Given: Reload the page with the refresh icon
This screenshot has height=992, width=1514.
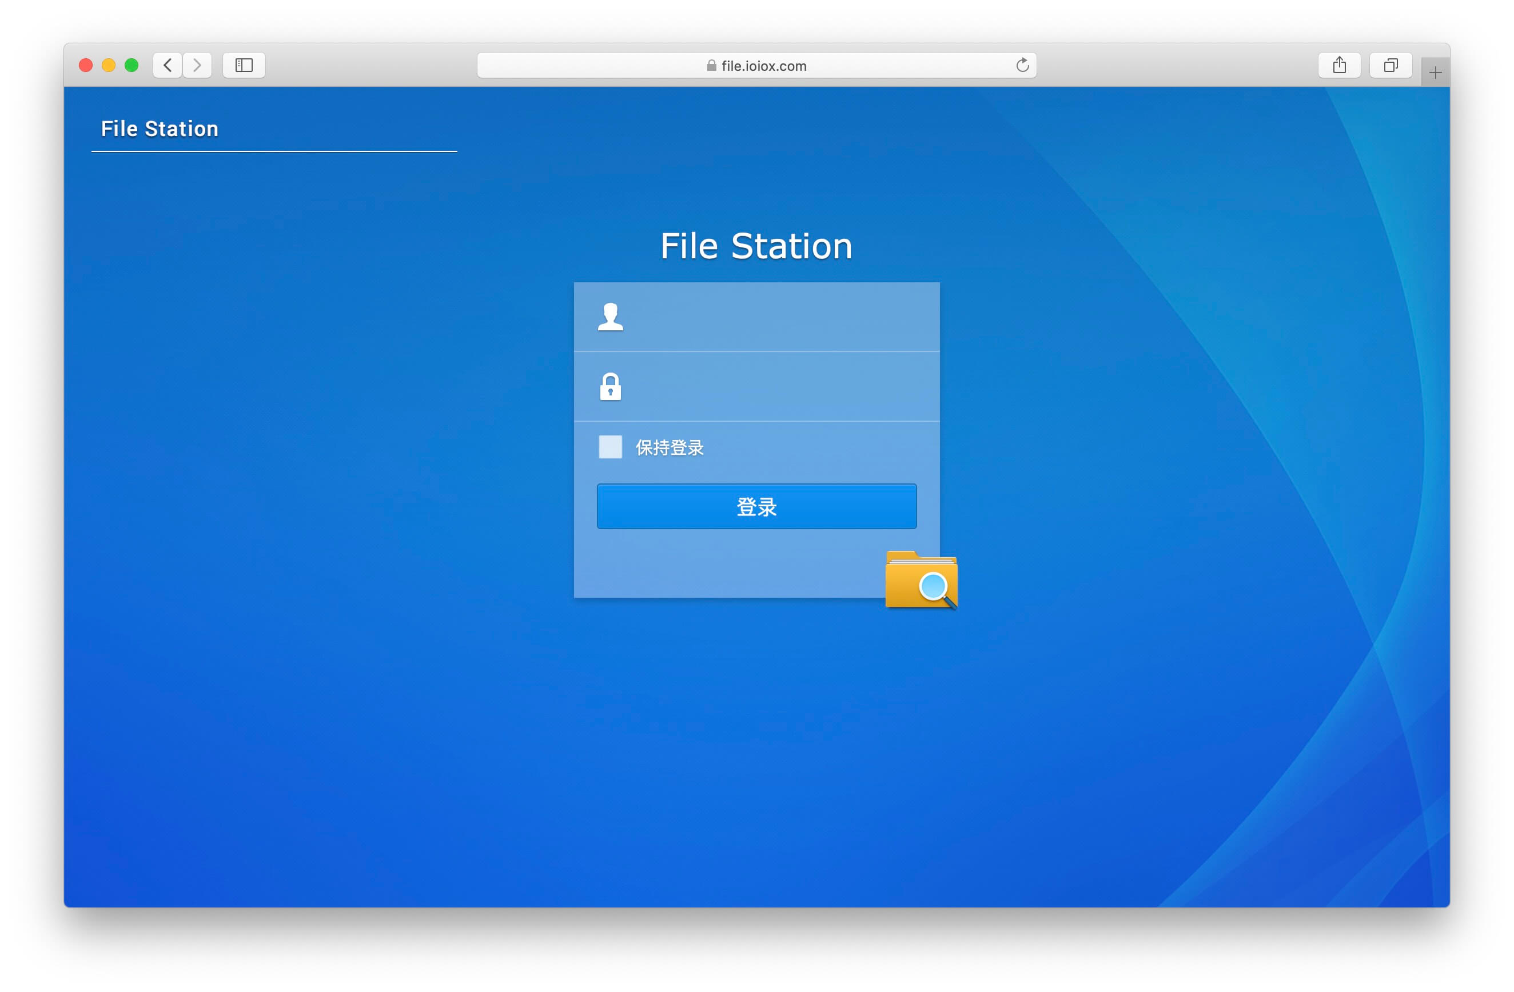Looking at the screenshot, I should point(1022,65).
